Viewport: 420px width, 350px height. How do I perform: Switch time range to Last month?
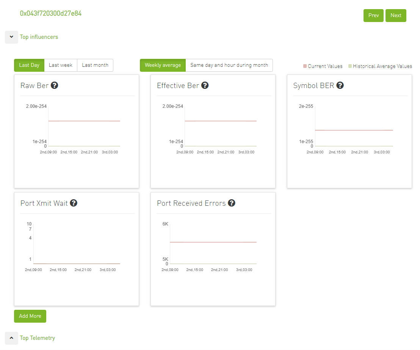[x=95, y=65]
